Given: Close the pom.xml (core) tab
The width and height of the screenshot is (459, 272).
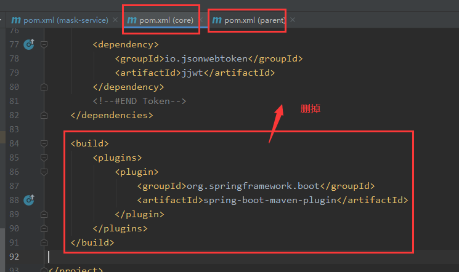Looking at the screenshot, I should tap(200, 20).
